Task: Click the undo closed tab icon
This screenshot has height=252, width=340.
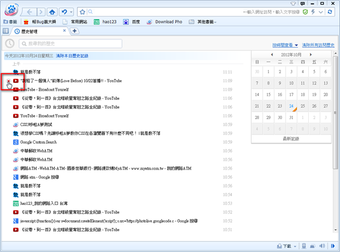Action: (65, 11)
